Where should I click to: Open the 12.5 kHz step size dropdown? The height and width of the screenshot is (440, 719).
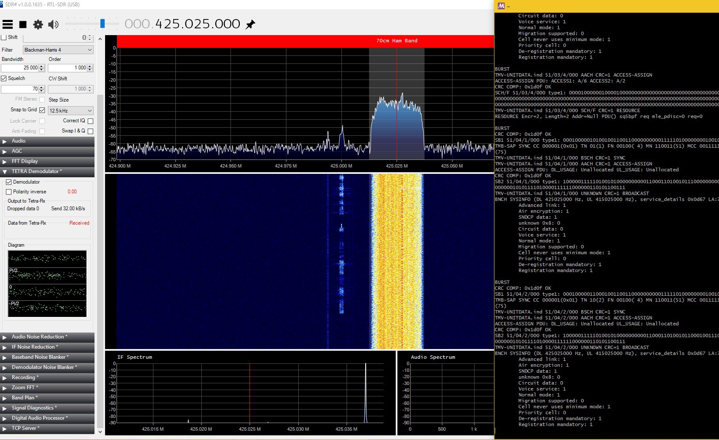pyautogui.click(x=71, y=110)
